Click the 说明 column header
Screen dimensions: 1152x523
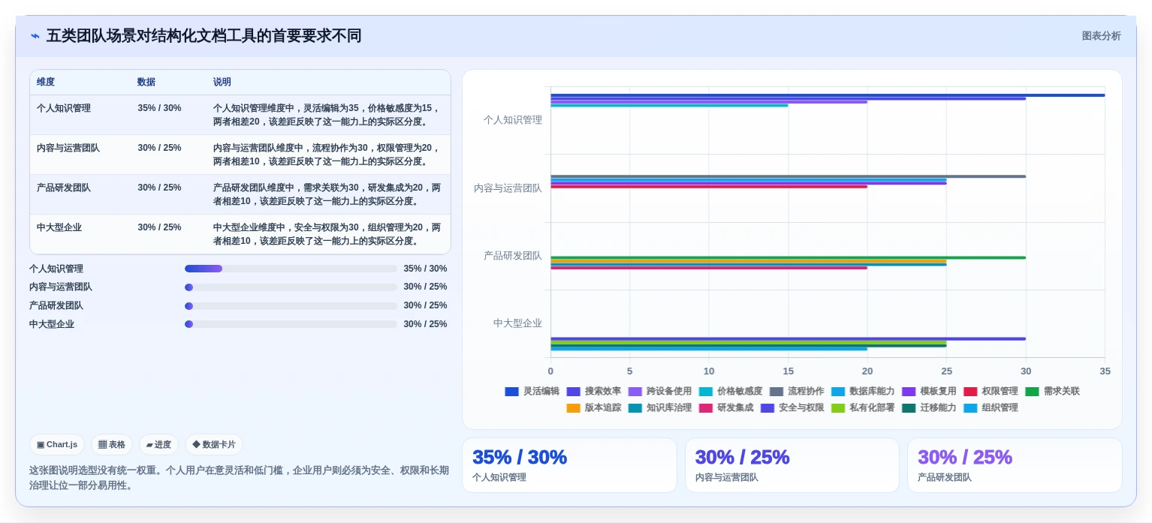tap(222, 82)
